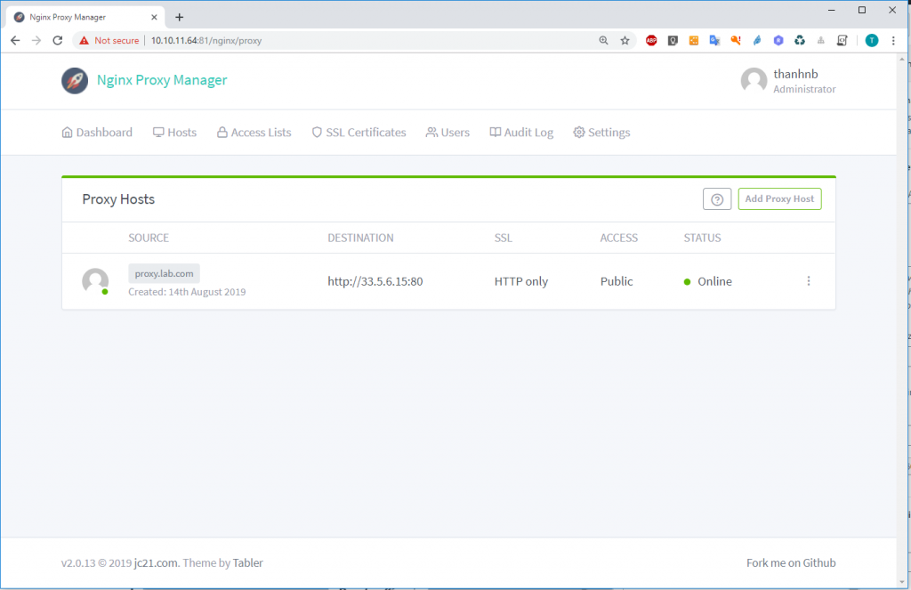Image resolution: width=911 pixels, height=590 pixels.
Task: Click the HTTP only SSL value
Action: (520, 281)
